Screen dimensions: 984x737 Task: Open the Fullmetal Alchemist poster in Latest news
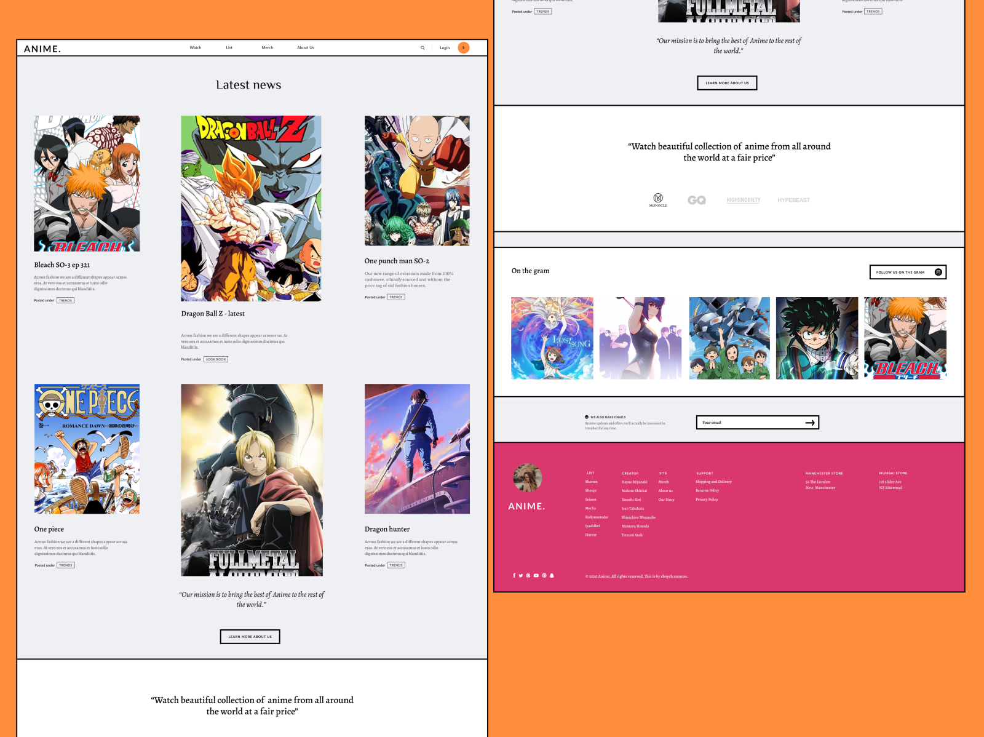coord(252,480)
